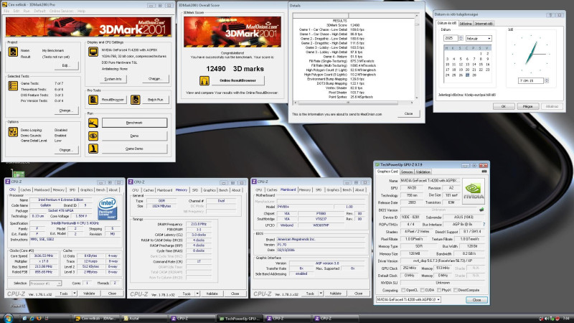Click the Display and CPU Settings monitor icon

click(93, 52)
